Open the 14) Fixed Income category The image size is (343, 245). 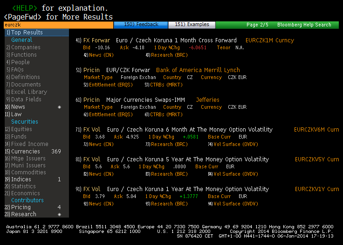pos(27,144)
